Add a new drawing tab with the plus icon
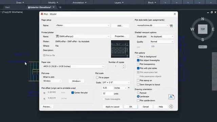 (60, 7)
